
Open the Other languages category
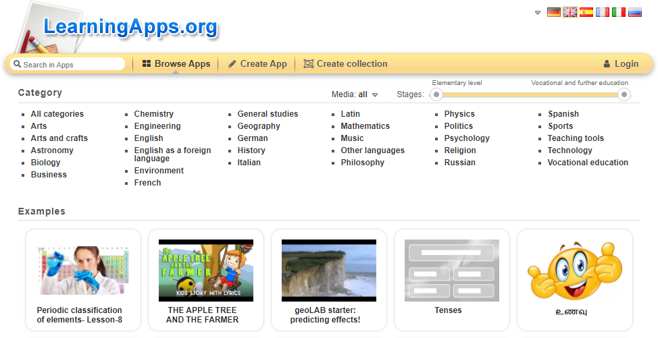(x=373, y=150)
